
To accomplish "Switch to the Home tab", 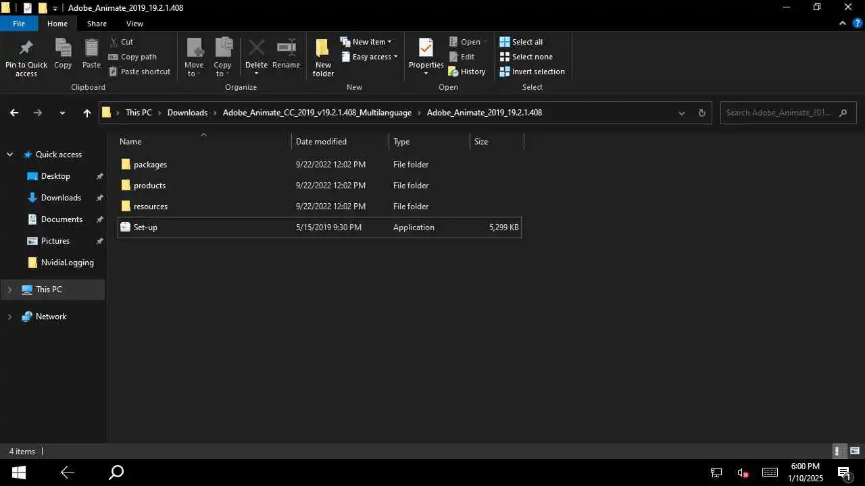I will coord(57,24).
